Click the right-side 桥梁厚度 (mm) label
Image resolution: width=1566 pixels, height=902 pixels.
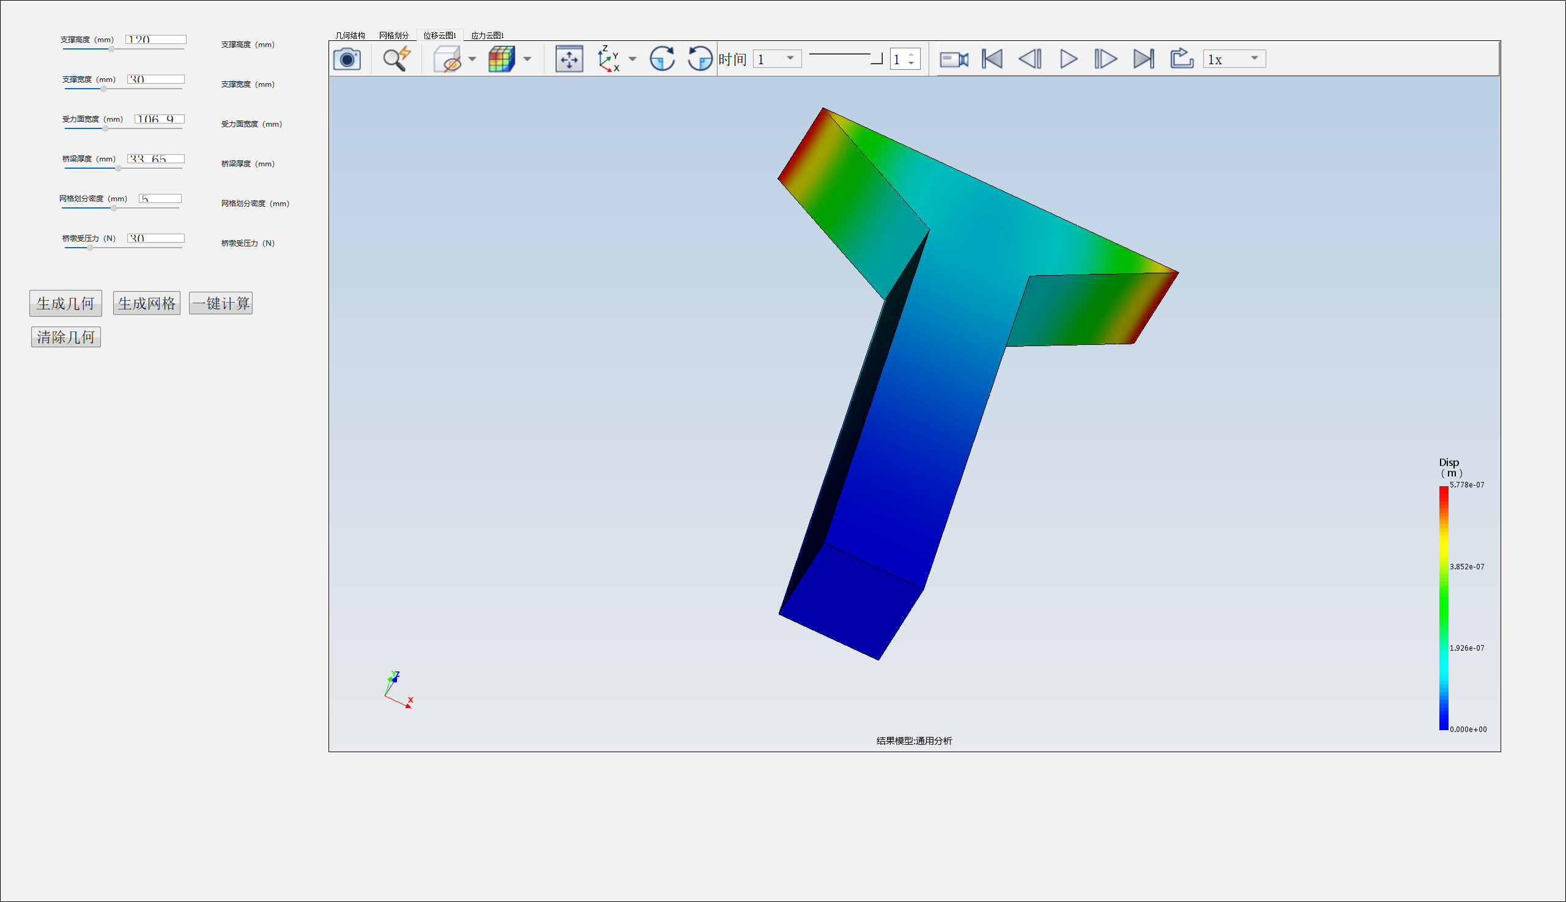click(x=248, y=163)
